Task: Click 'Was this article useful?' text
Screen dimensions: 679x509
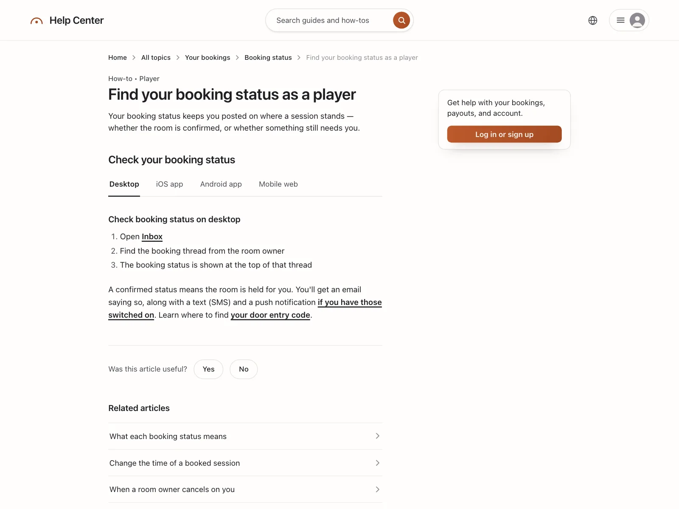Action: [x=148, y=369]
